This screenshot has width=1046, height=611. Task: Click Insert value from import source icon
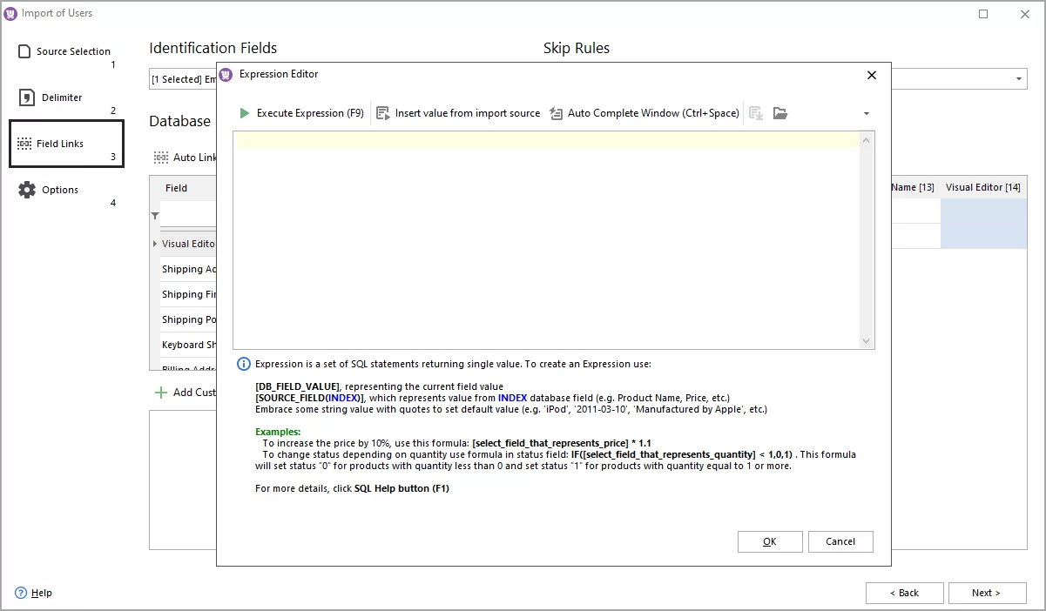(382, 113)
